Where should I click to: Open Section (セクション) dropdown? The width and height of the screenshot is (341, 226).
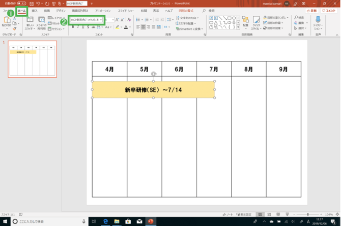point(56,29)
